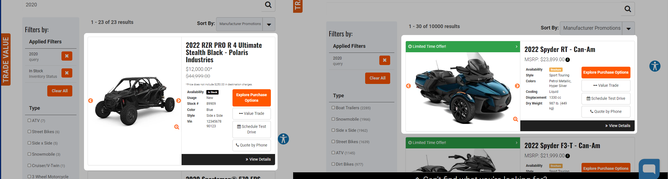The height and width of the screenshot is (179, 668).
Task: Check the Street Bikes (6) type filter
Action: pyautogui.click(x=29, y=131)
